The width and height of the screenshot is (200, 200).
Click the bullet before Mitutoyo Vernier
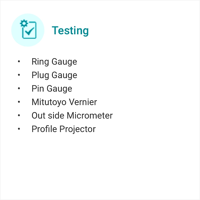19,102
